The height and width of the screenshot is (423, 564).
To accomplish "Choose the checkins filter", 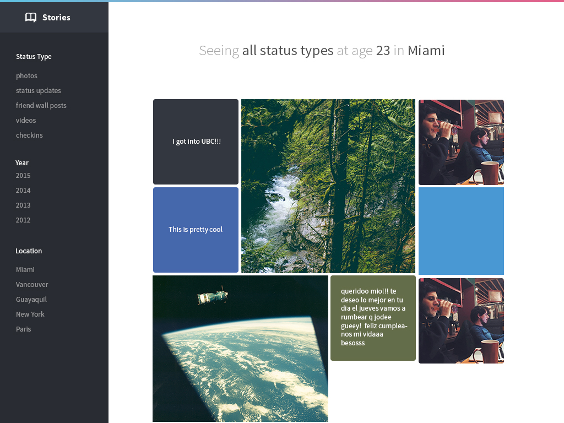I will click(x=29, y=135).
